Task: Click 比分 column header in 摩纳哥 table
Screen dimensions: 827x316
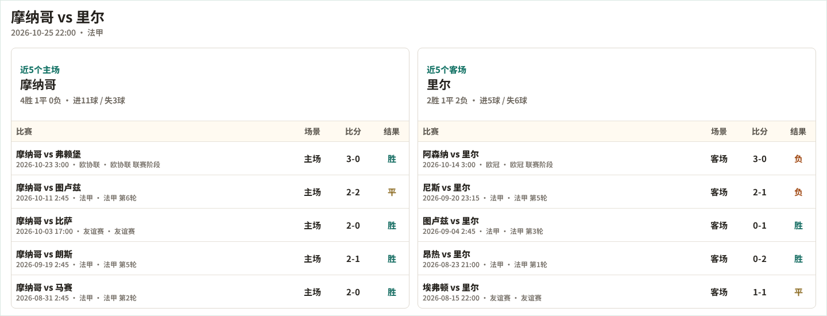Action: (x=353, y=132)
